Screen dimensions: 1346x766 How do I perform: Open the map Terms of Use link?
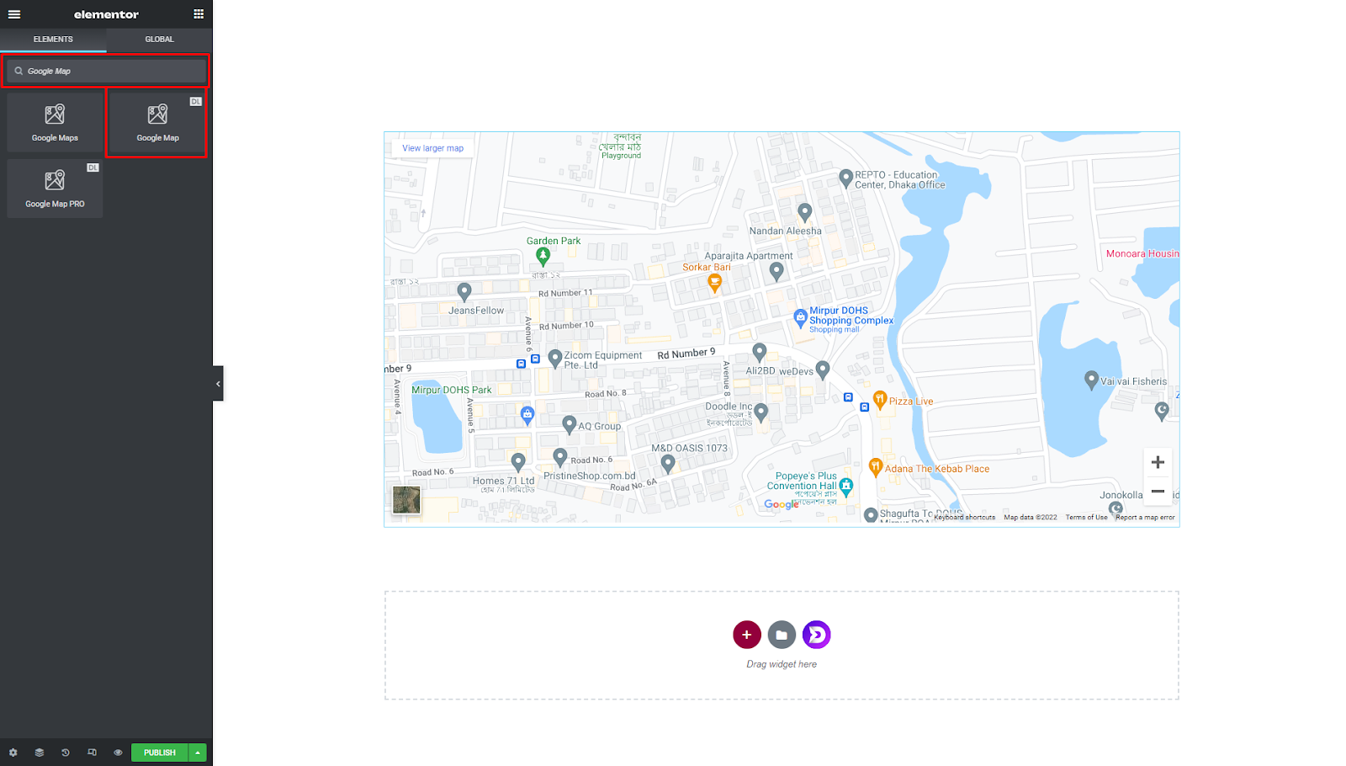coord(1086,518)
